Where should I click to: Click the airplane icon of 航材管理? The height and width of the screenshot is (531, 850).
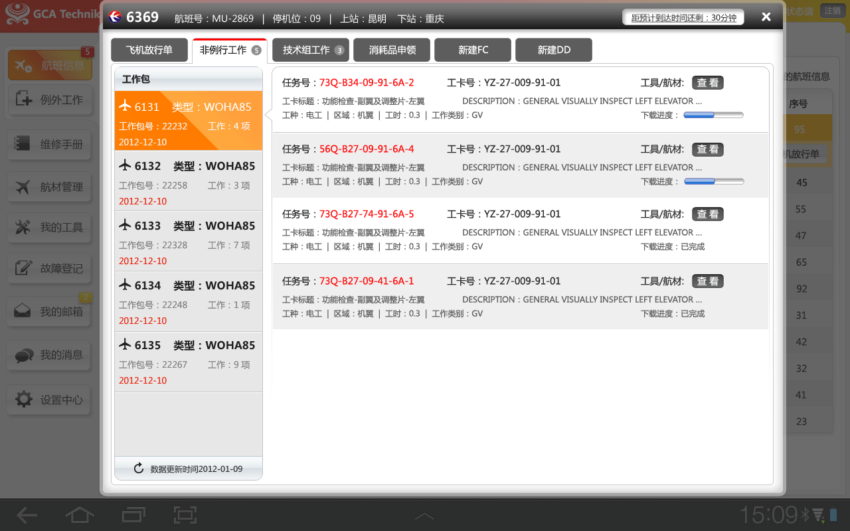point(23,187)
